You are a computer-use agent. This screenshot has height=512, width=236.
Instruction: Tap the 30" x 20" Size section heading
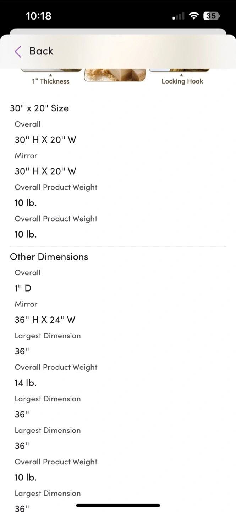tap(39, 108)
